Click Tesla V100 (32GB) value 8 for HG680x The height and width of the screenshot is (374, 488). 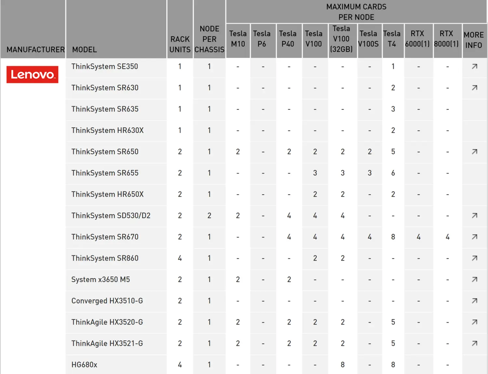pos(343,365)
